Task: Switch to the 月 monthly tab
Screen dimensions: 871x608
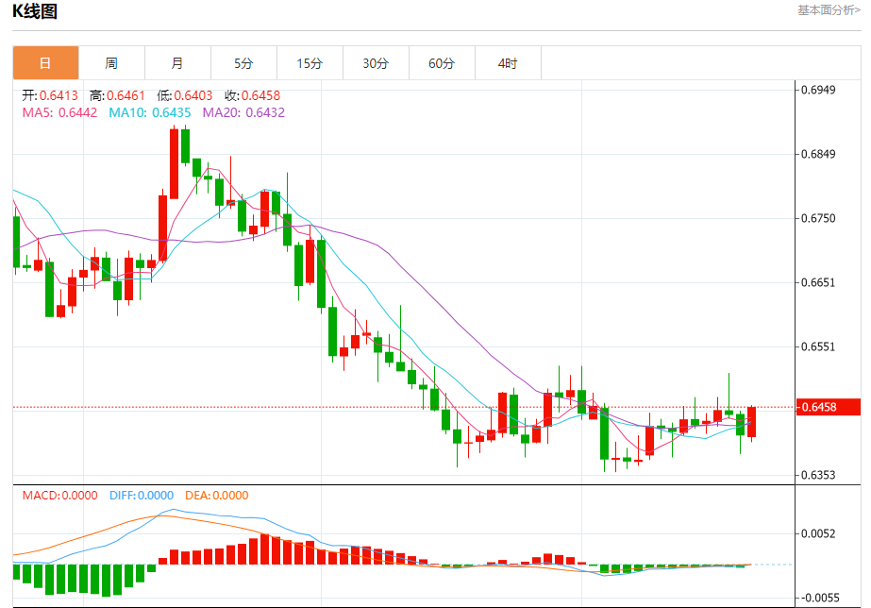Action: [x=177, y=63]
